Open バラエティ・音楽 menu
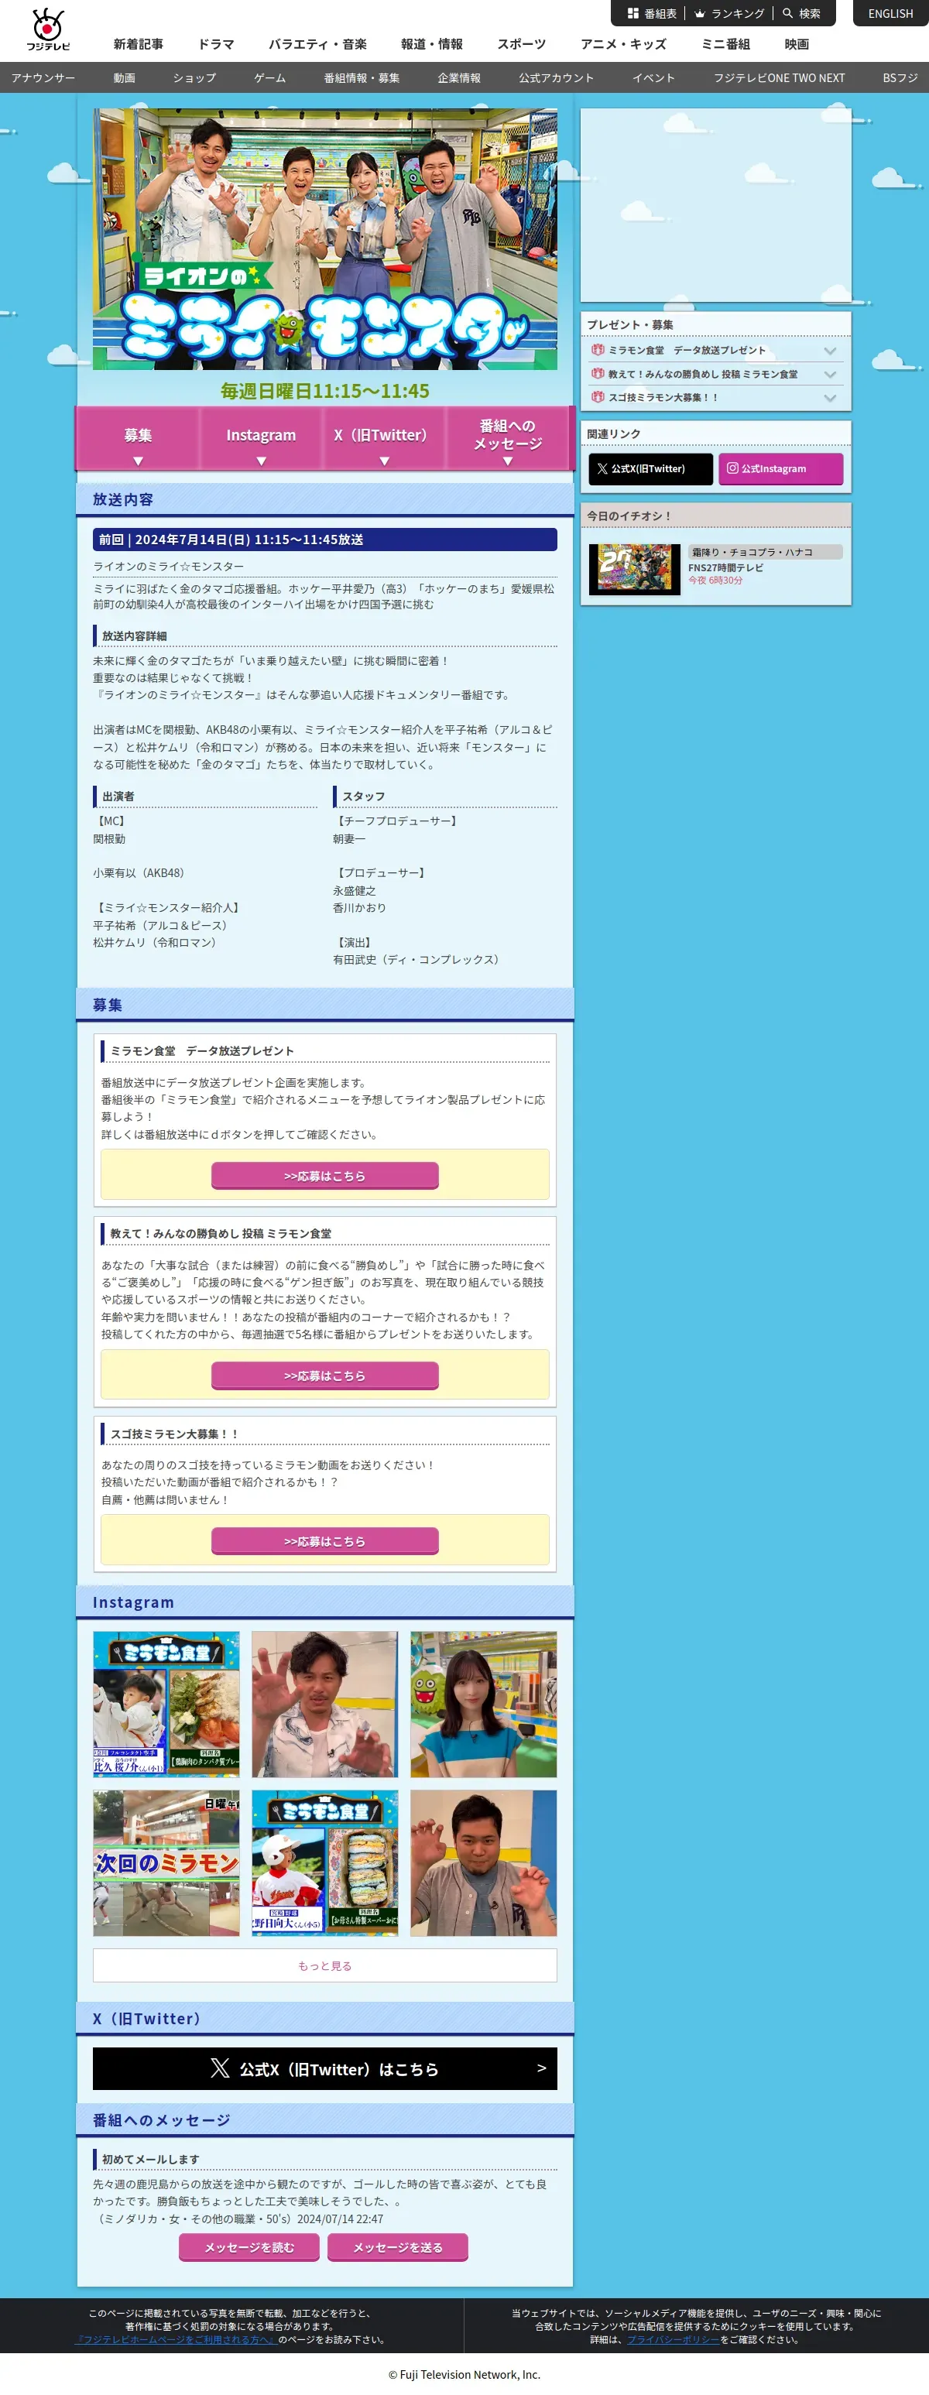929x2395 pixels. point(317,45)
